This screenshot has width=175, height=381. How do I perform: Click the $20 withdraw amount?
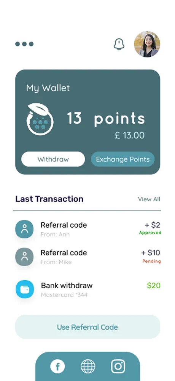[x=154, y=285]
